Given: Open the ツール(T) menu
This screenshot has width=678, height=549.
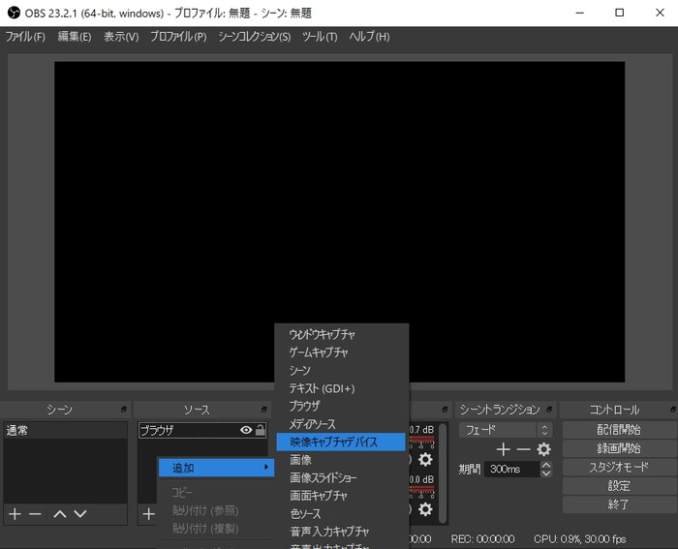Looking at the screenshot, I should pyautogui.click(x=320, y=37).
